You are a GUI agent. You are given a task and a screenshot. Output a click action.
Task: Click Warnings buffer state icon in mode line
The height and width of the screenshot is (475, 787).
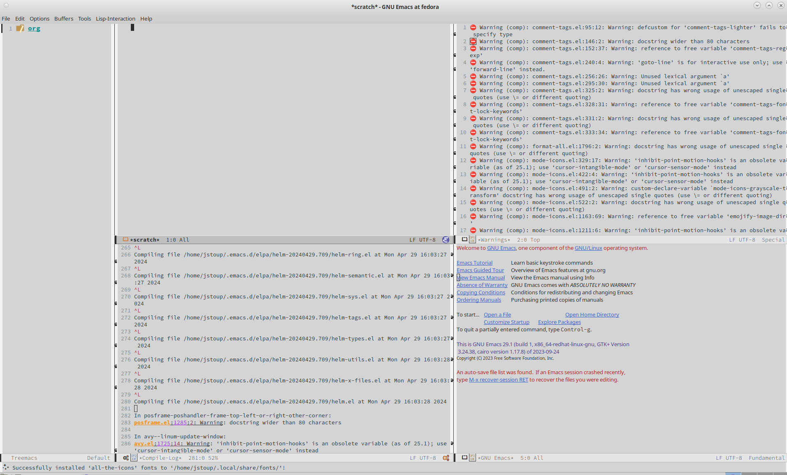(x=464, y=239)
